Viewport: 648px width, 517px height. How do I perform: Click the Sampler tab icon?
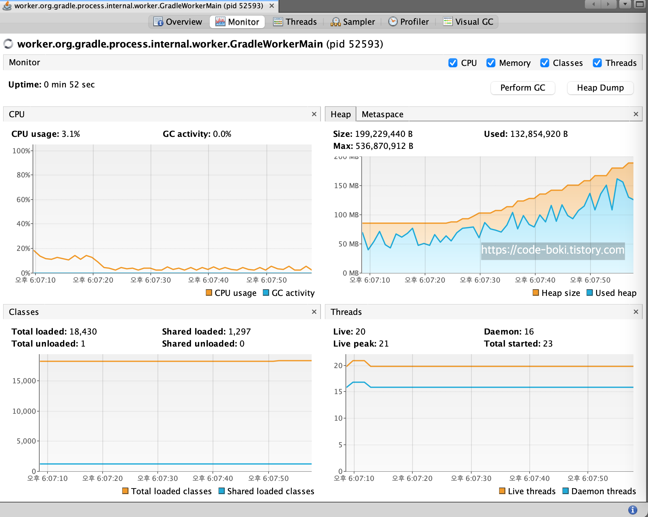click(x=335, y=22)
